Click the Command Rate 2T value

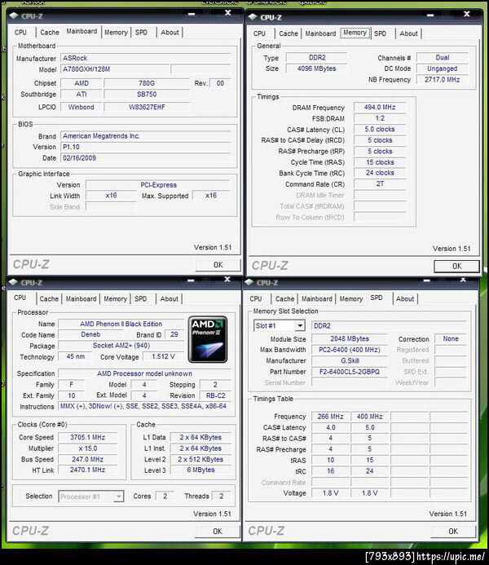click(x=380, y=183)
